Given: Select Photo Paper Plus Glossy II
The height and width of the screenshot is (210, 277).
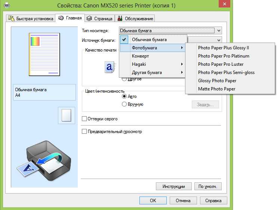Looking at the screenshot, I should click(230, 48).
